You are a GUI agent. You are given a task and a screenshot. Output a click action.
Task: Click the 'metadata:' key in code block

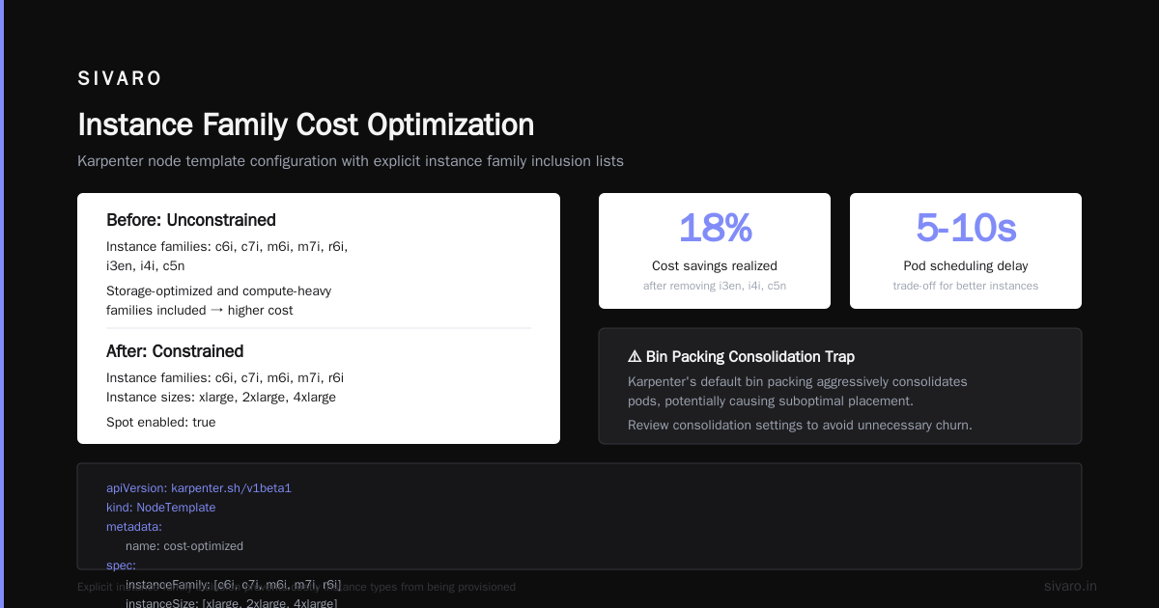(x=134, y=527)
